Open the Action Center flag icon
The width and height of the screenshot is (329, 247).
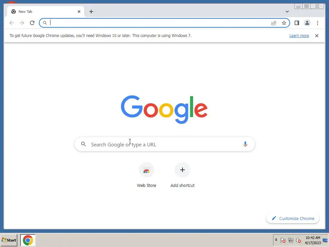coord(283,240)
